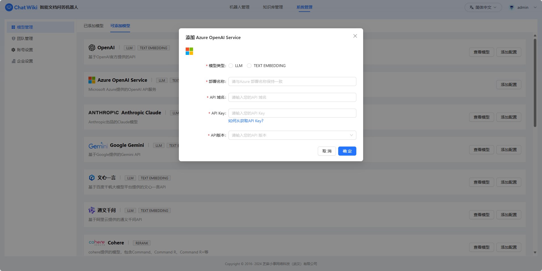542x271 pixels.
Task: Click the 文心一言 logo icon
Action: [92, 178]
